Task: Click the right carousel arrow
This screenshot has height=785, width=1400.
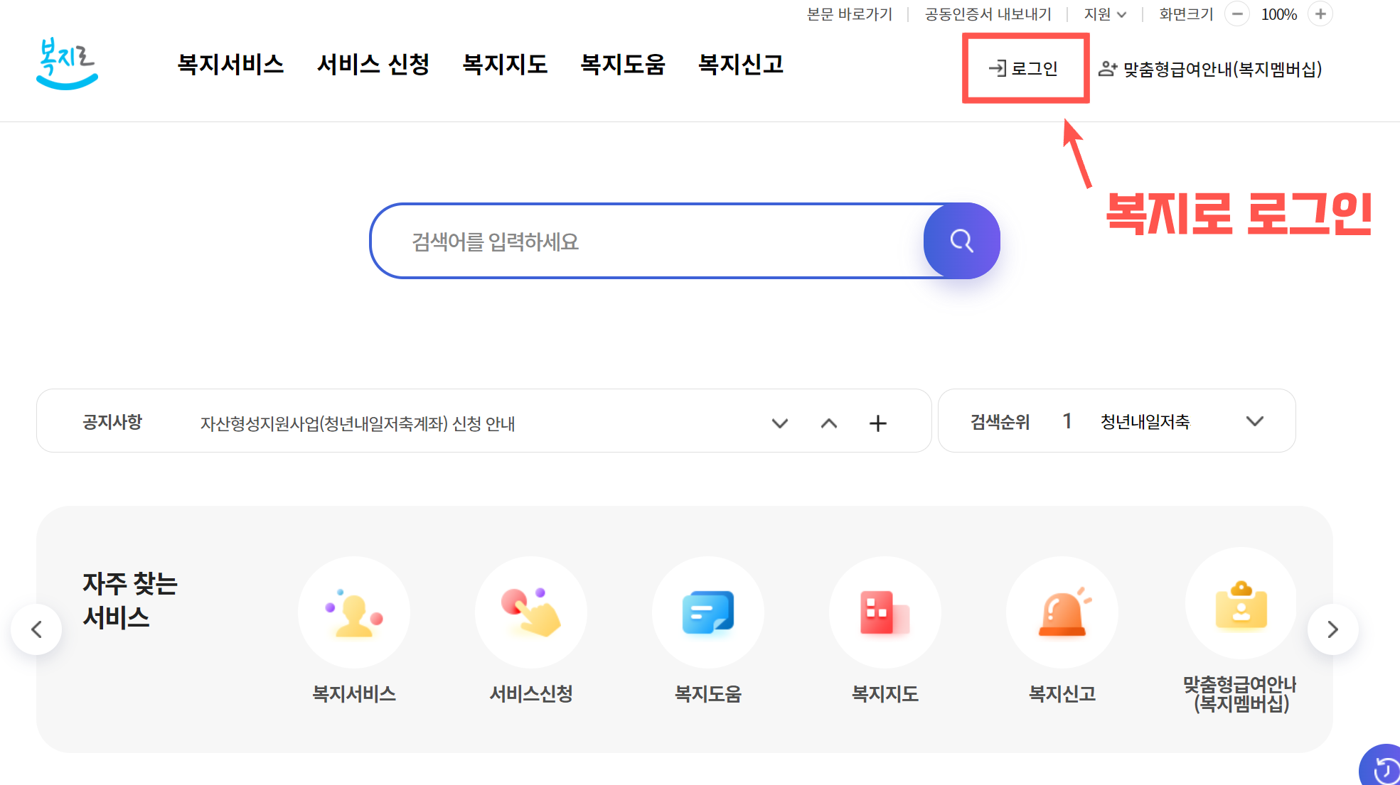Action: tap(1333, 629)
